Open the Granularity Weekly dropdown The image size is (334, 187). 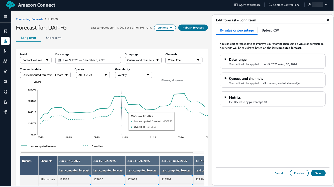(x=133, y=75)
